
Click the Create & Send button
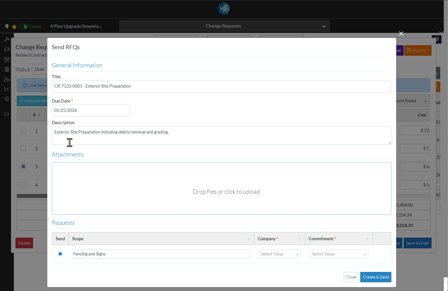click(376, 277)
